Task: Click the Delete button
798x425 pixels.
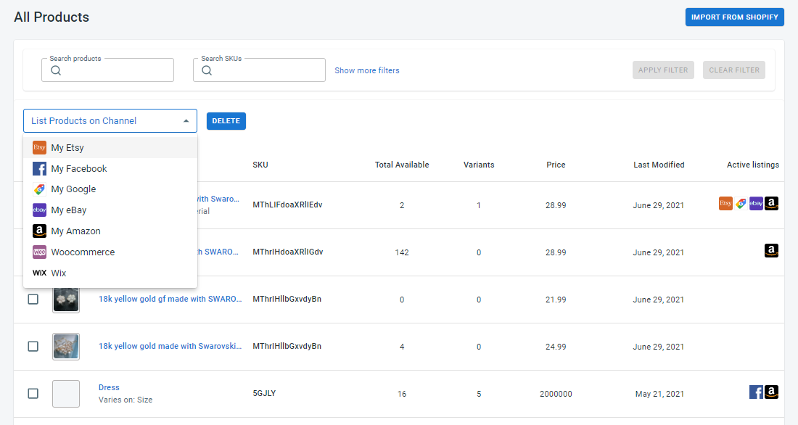Action: coord(226,121)
